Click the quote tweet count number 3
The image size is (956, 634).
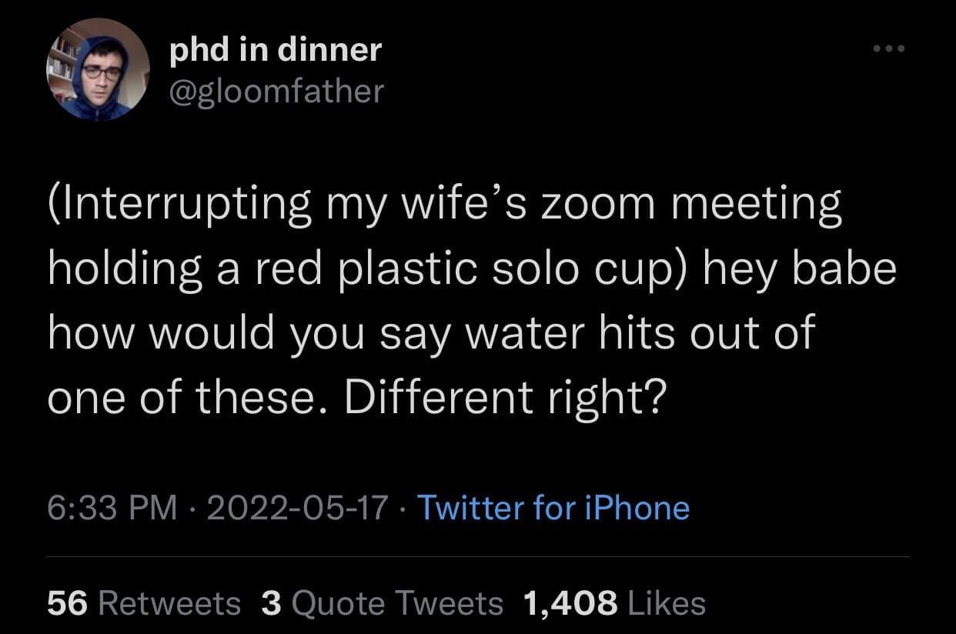270,603
